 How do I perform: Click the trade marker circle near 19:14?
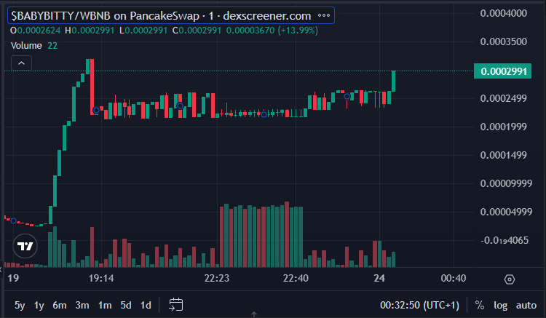(96, 111)
